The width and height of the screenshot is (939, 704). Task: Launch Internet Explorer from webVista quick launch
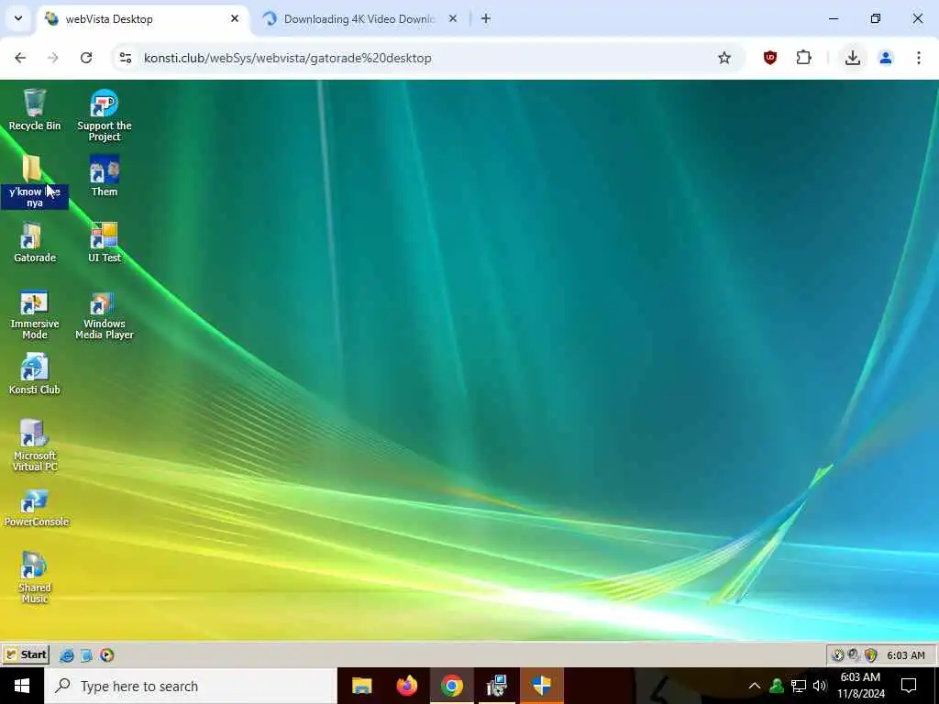(66, 654)
